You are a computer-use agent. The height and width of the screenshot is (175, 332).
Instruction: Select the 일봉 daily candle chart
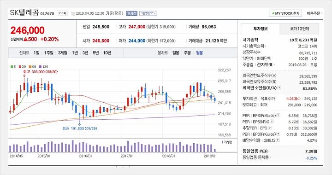pos(176,53)
